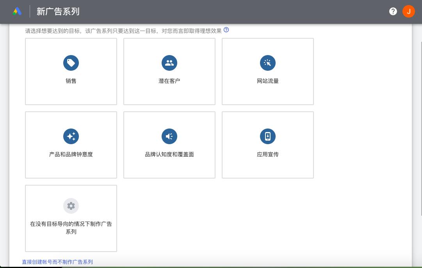The width and height of the screenshot is (422, 268).
Task: Click the tooltip help circle beside the instructions
Action: [x=226, y=30]
